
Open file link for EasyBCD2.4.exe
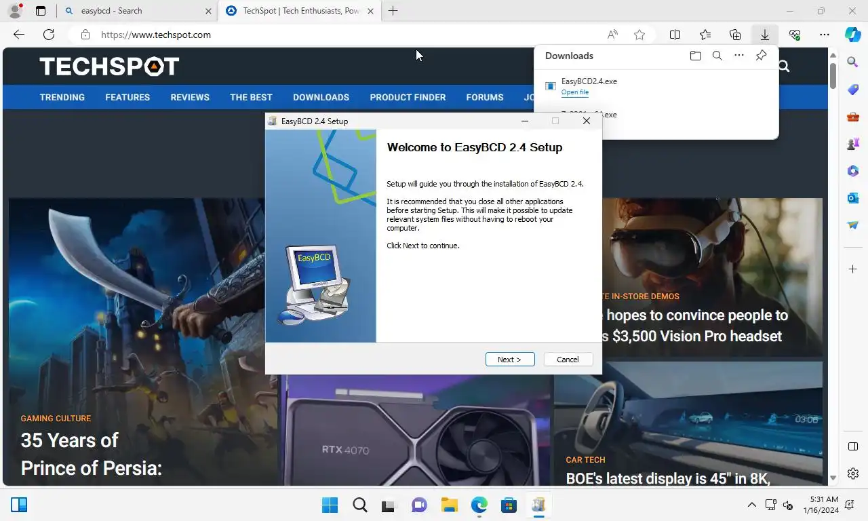(575, 92)
